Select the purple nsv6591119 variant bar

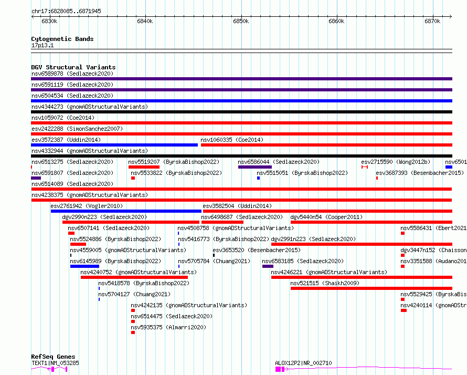tap(241, 90)
